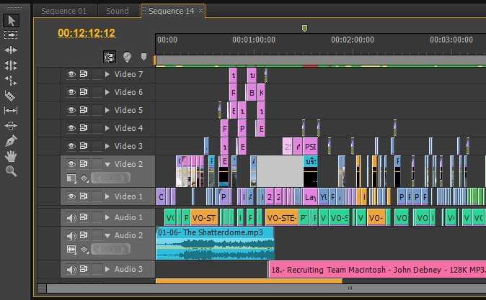Image resolution: width=486 pixels, height=300 pixels.
Task: Close the Sequence 14 tab
Action: pos(200,11)
